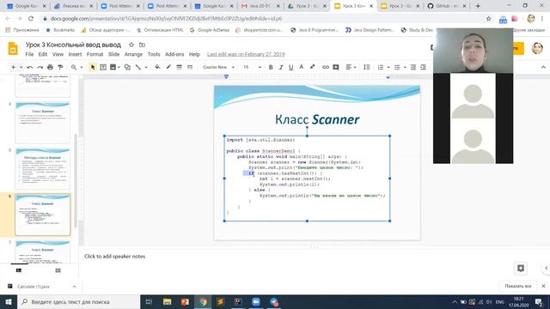
Task: Open the View menu
Action: (x=58, y=54)
